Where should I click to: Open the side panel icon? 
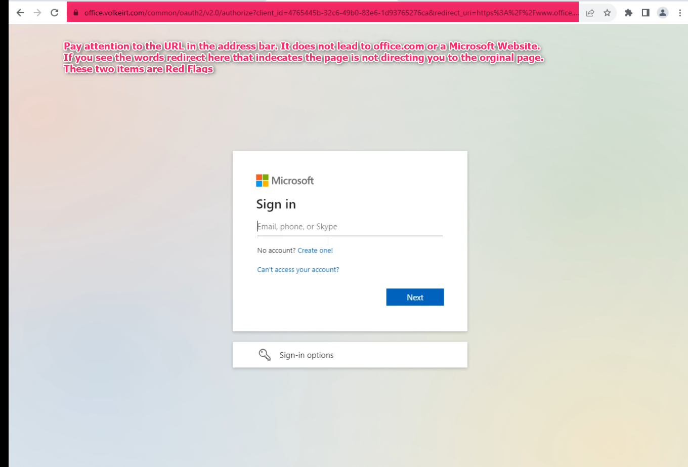tap(646, 12)
